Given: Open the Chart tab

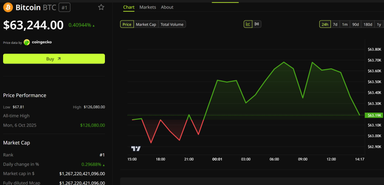Looking at the screenshot, I should click(x=129, y=7).
